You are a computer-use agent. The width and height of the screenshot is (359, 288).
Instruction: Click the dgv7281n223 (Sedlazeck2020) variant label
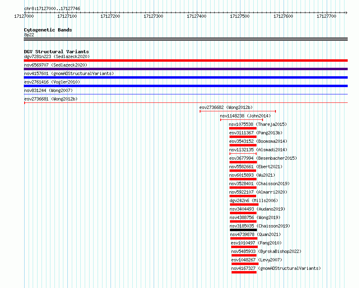pyautogui.click(x=57, y=56)
